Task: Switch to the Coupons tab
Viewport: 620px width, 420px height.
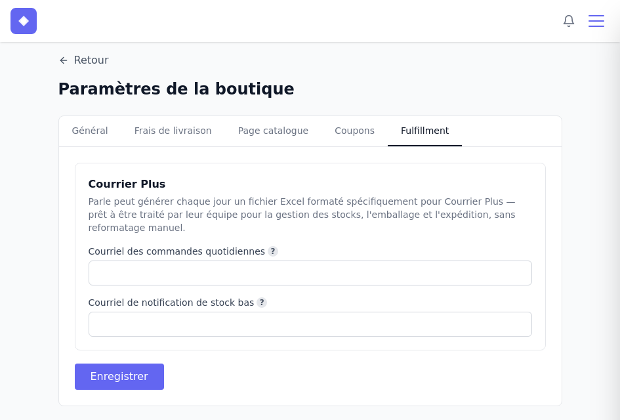Action: (354, 131)
